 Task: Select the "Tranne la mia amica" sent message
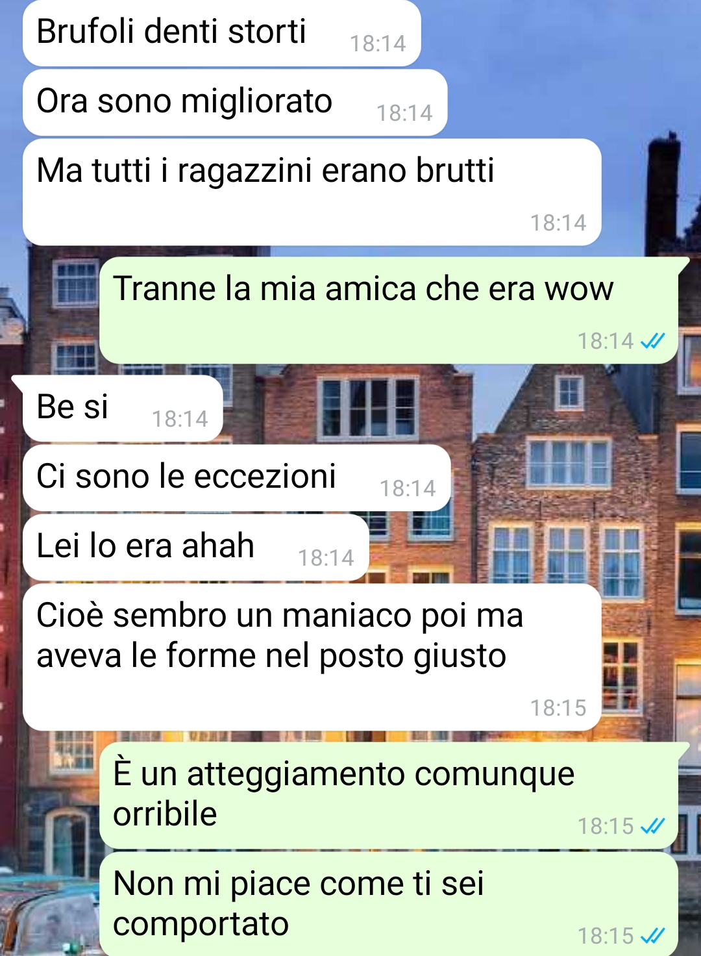point(389,310)
